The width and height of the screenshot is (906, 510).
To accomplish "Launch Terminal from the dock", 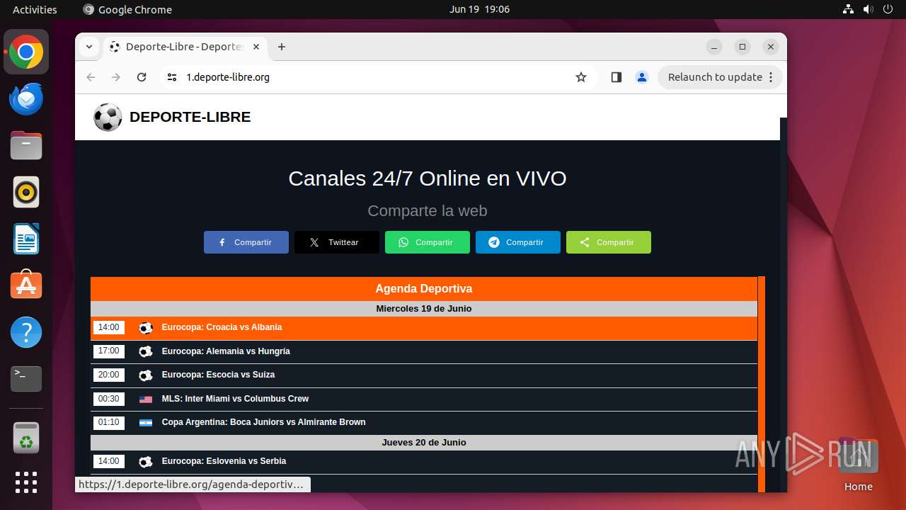I will pos(26,379).
